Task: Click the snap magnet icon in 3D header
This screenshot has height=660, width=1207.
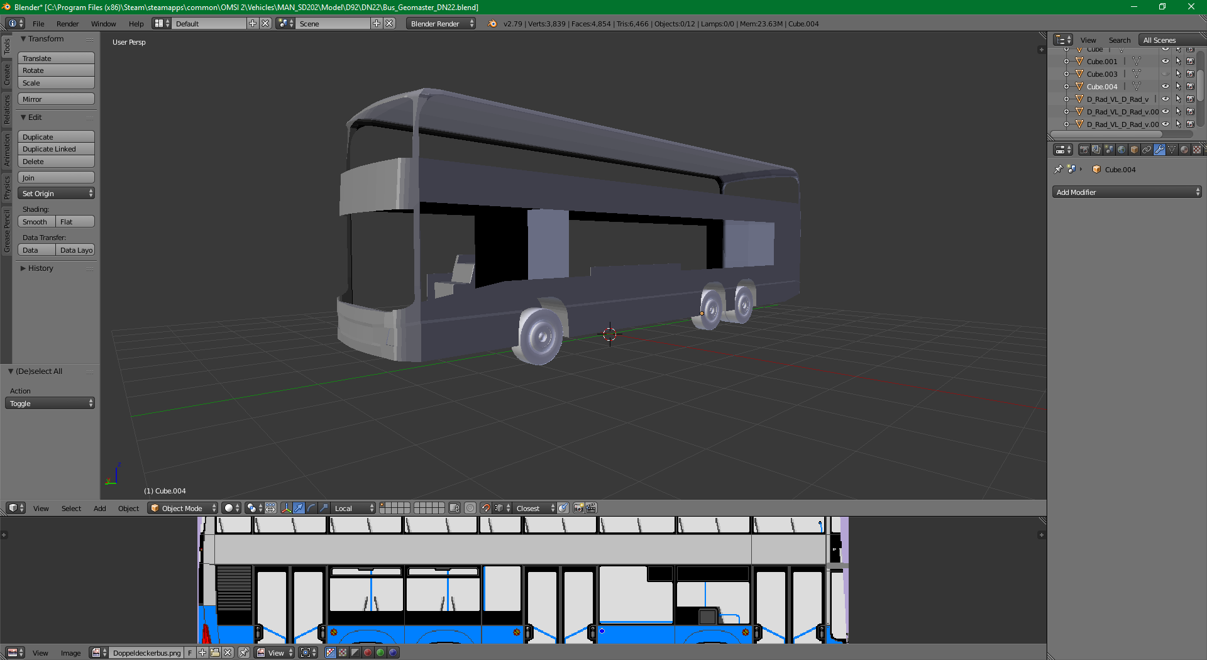Action: [x=485, y=508]
